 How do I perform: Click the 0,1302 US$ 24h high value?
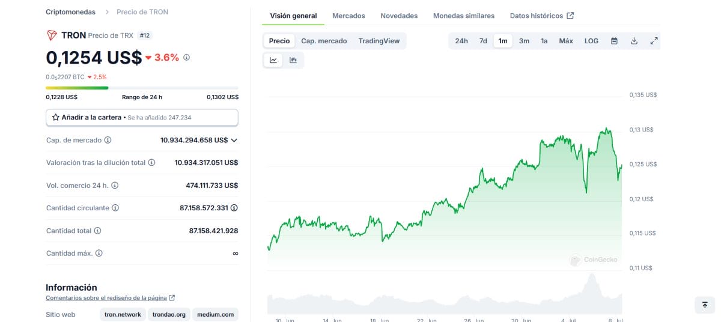click(x=222, y=97)
